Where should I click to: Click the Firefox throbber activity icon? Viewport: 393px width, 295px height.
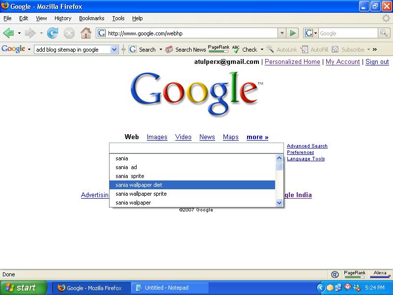pos(386,18)
